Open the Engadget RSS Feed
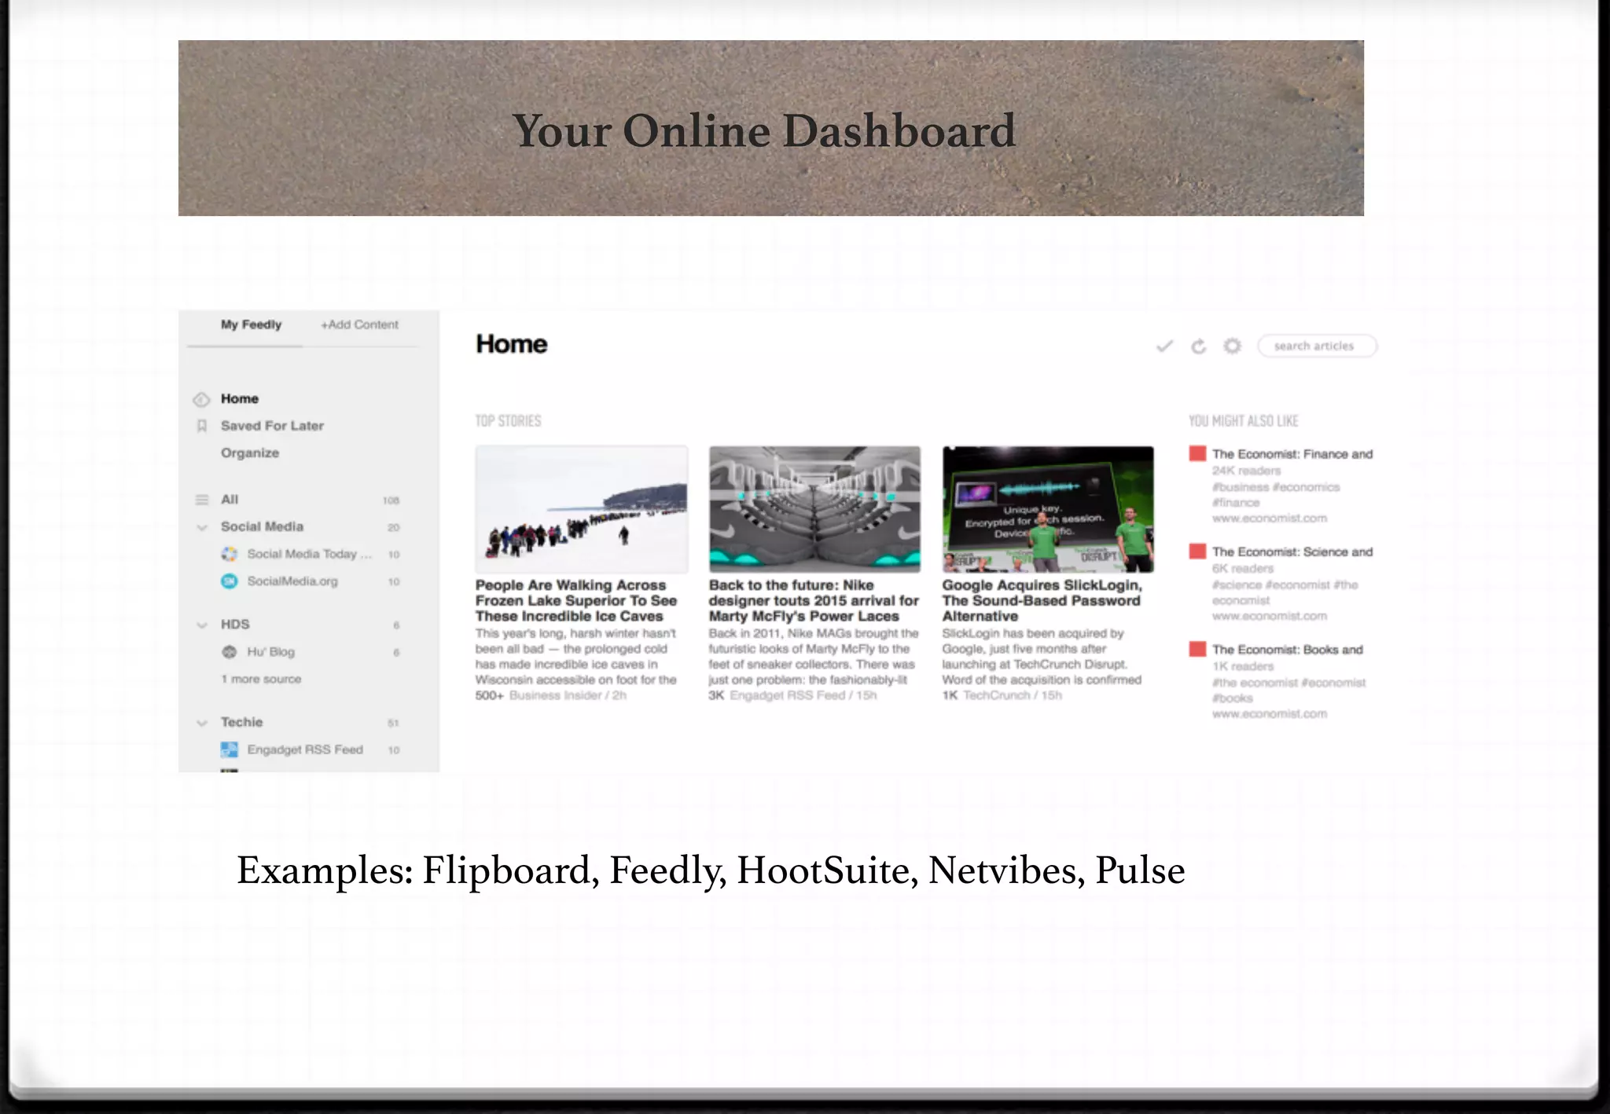Screen dimensions: 1610x1114 pyautogui.click(x=305, y=749)
